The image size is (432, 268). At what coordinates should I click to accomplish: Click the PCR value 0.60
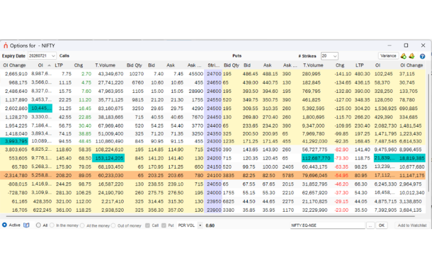point(210,226)
